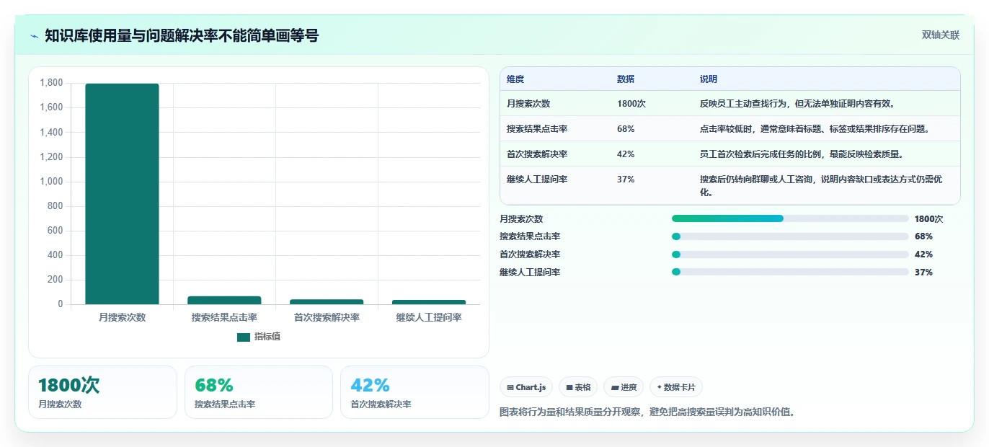Click the 1800次 value after the progress bar

click(928, 218)
